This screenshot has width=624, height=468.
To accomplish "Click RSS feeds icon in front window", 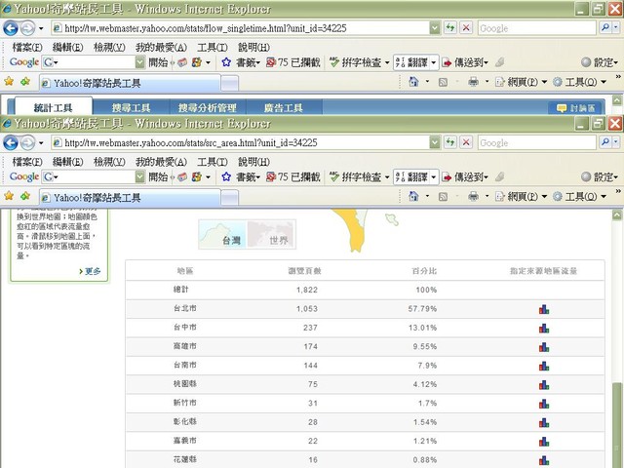I will pos(443,197).
